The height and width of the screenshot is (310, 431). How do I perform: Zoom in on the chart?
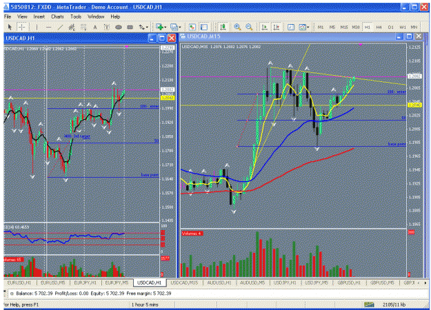[x=237, y=27]
